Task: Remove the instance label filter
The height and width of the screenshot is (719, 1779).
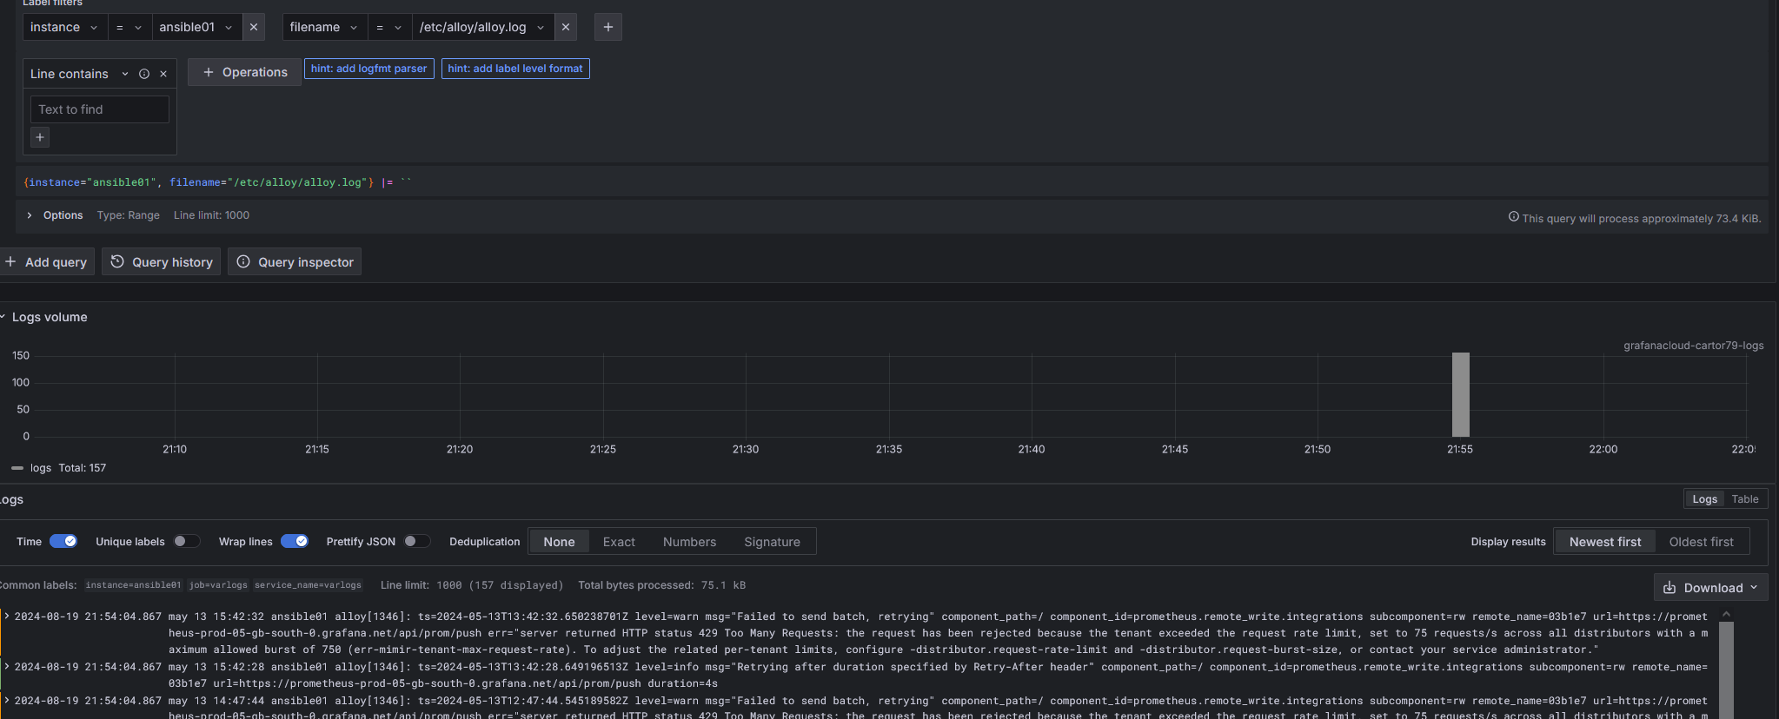Action: point(254,27)
